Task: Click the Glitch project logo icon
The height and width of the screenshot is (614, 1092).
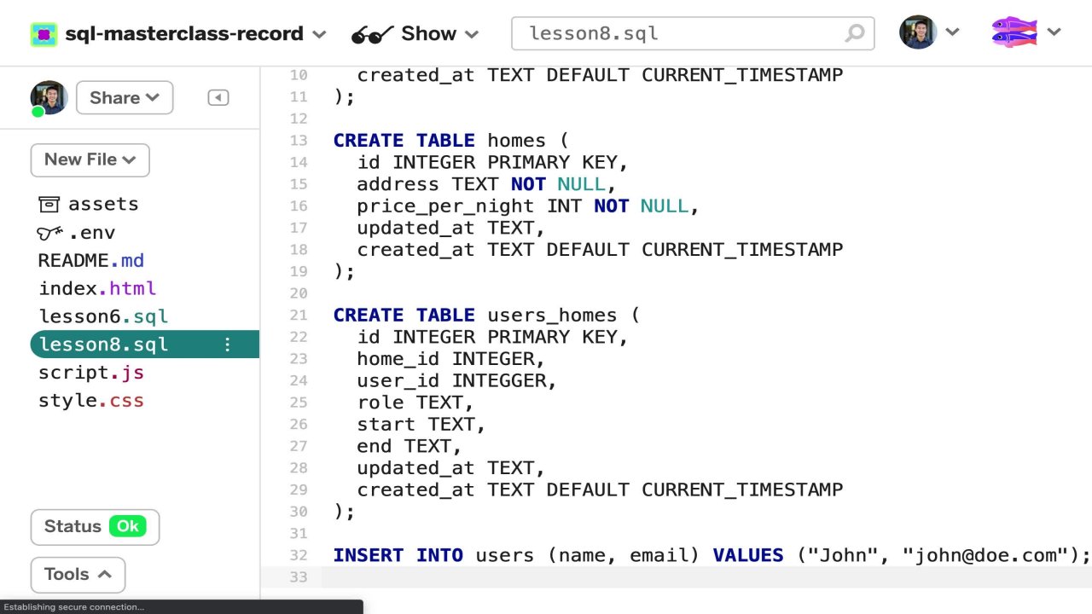Action: pyautogui.click(x=44, y=34)
